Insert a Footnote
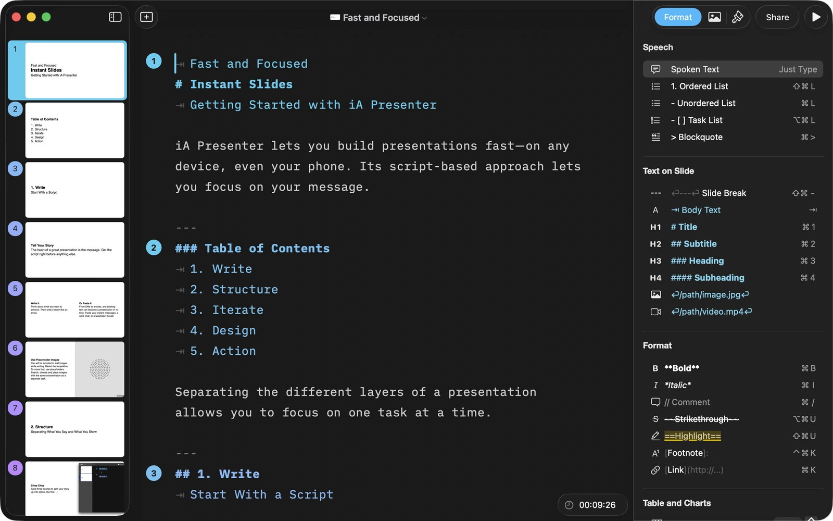The width and height of the screenshot is (833, 521). (733, 453)
